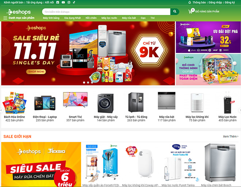This screenshot has height=187, width=241.
Task: Click the green search magnifier button
Action: 175,12
